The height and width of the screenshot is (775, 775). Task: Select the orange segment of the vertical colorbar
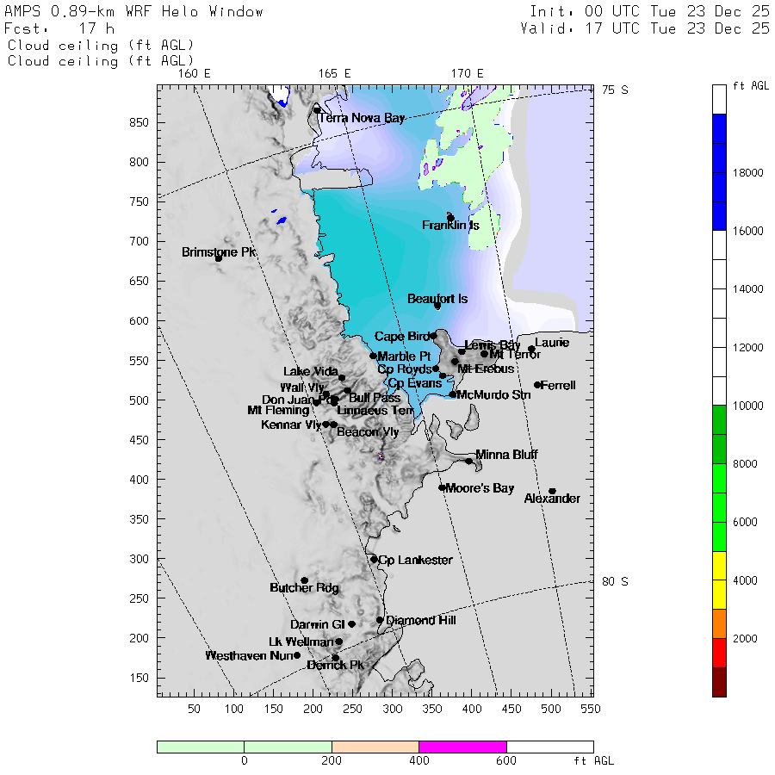tap(719, 623)
